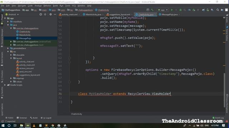Click the layout toggle icon left of hammer
This screenshot has width=229, height=128.
[148, 10]
